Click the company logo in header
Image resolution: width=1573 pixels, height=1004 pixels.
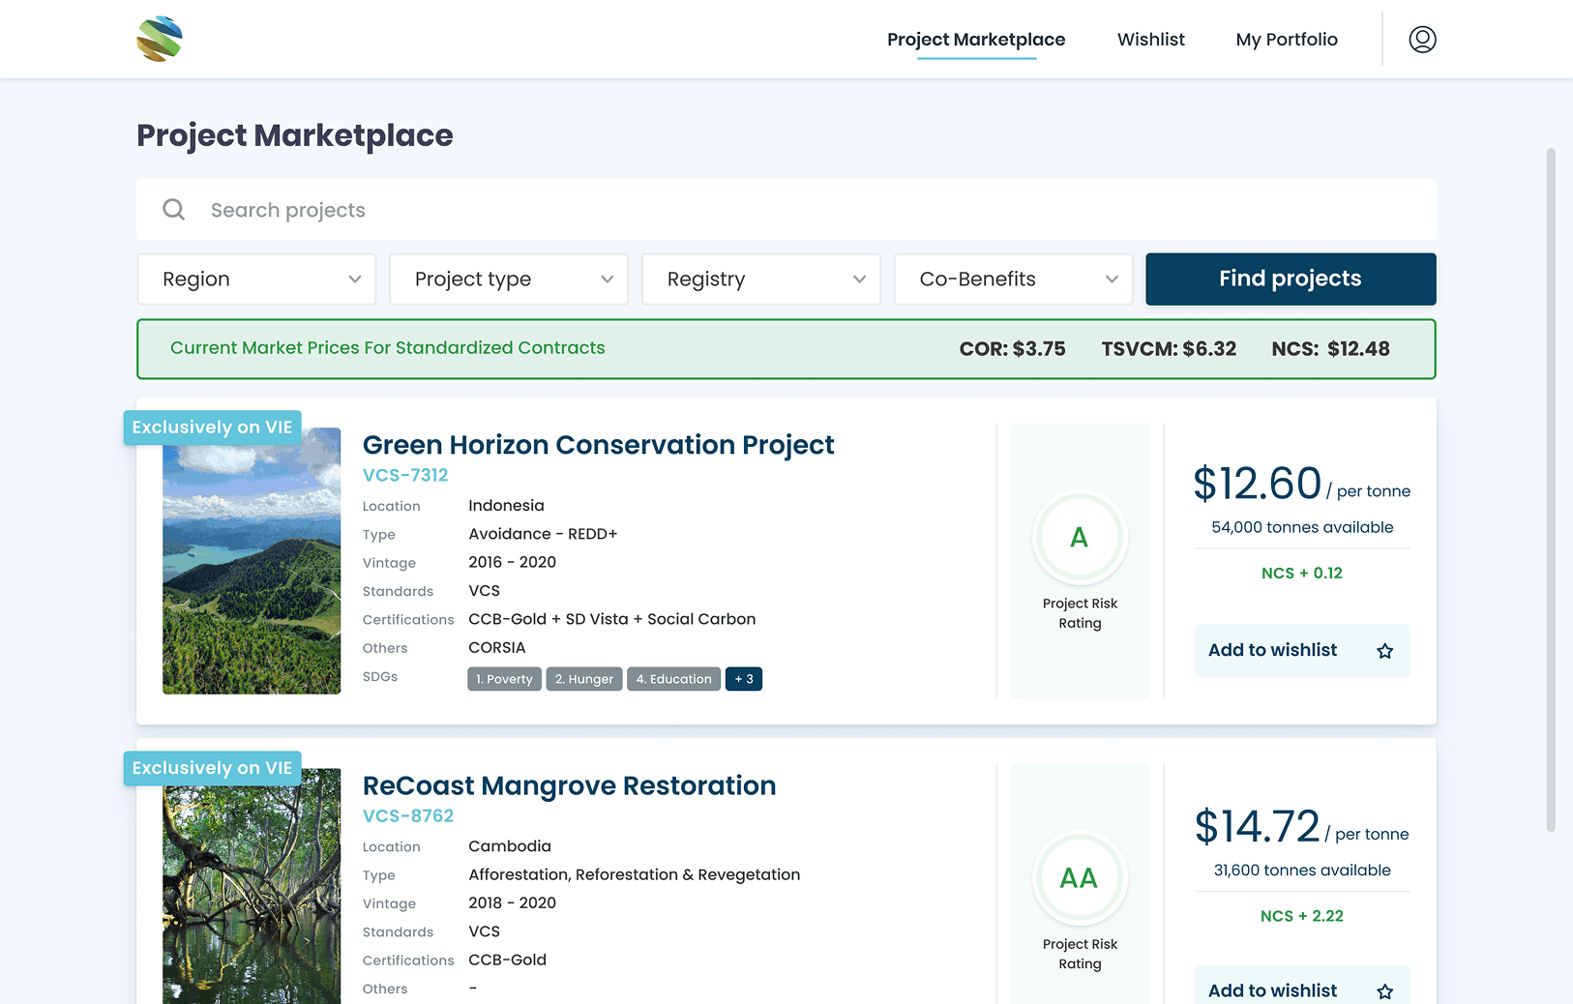160,39
